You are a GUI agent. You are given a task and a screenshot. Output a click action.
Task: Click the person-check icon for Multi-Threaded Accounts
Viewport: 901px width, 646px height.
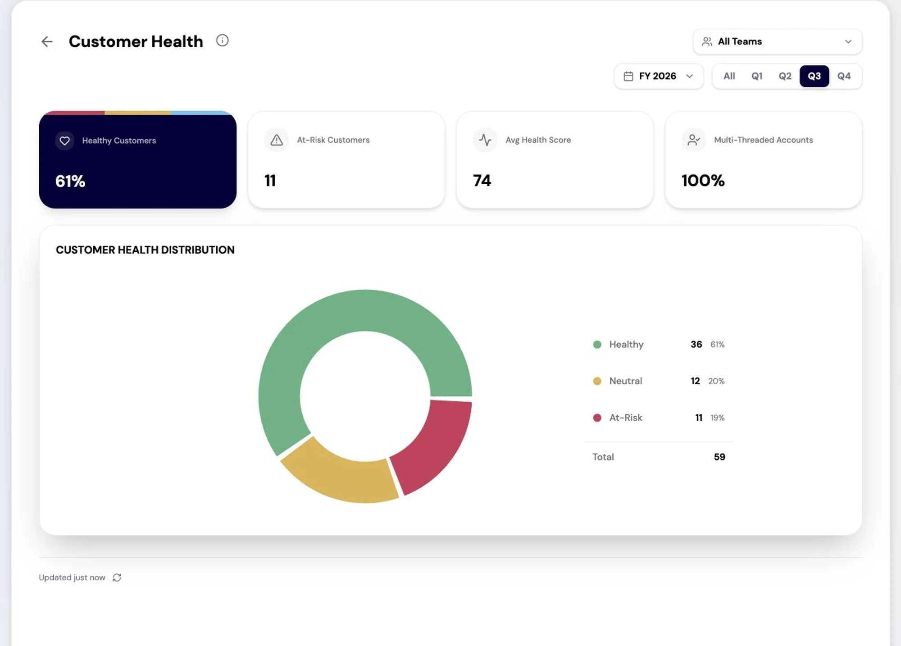(694, 140)
